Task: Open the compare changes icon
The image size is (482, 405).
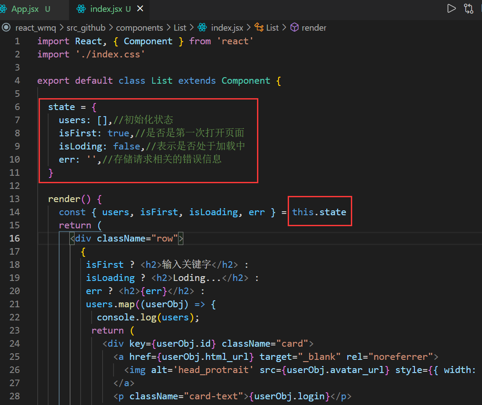Action: pos(469,8)
